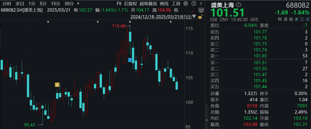Expand the side panel double-chevron handle

[207, 120]
